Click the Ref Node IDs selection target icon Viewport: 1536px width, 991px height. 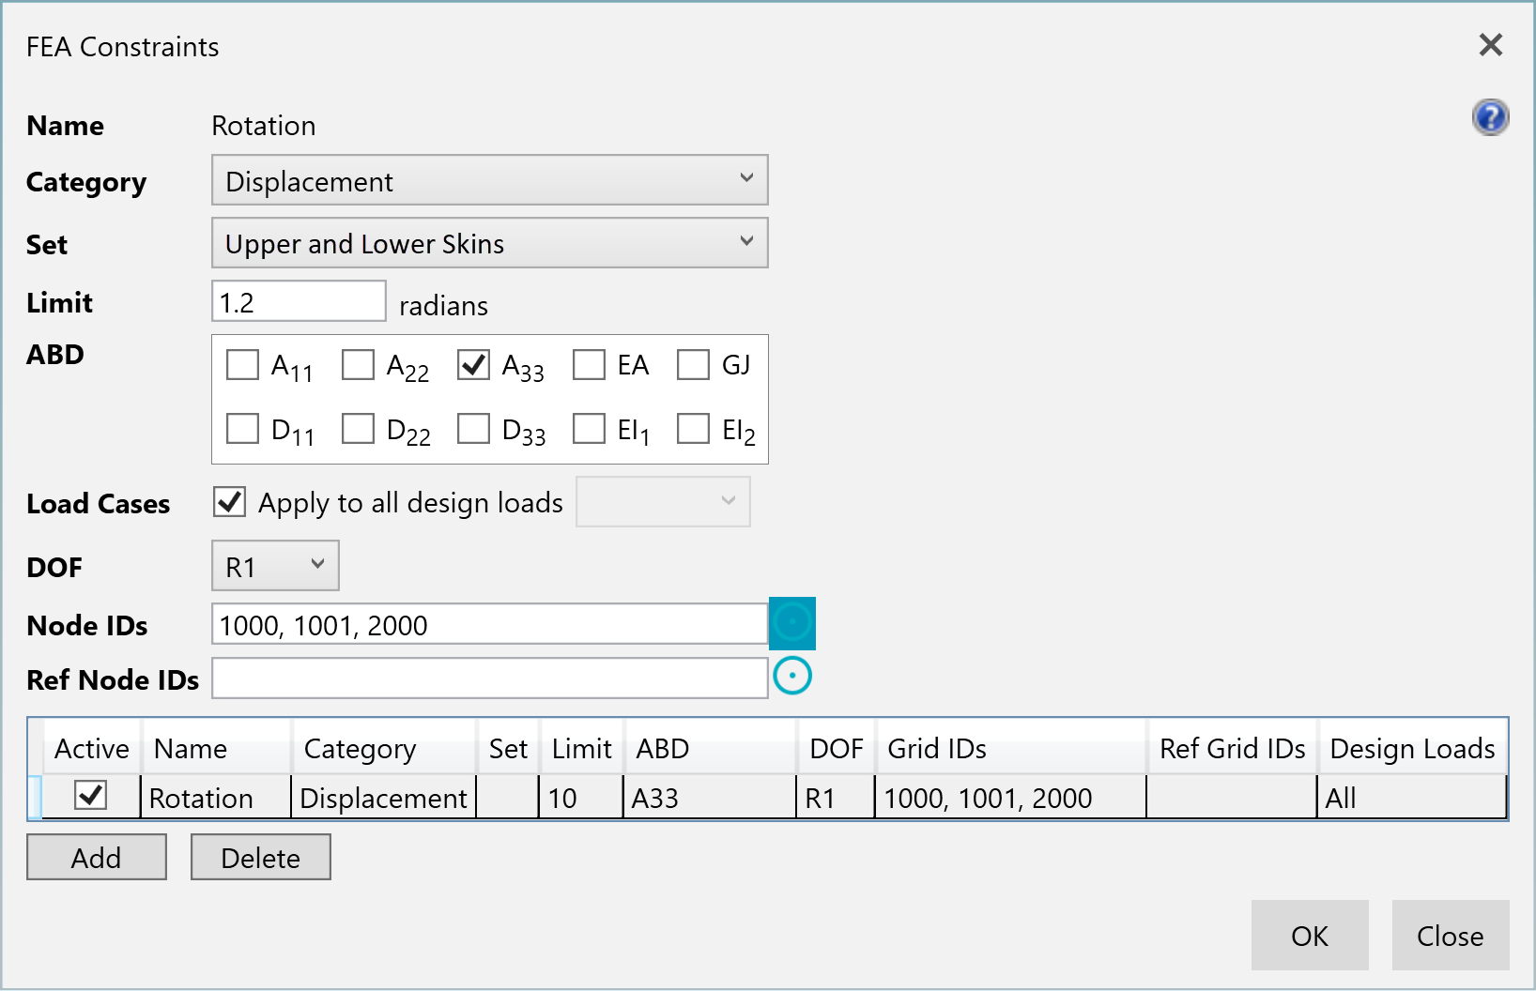(x=792, y=676)
